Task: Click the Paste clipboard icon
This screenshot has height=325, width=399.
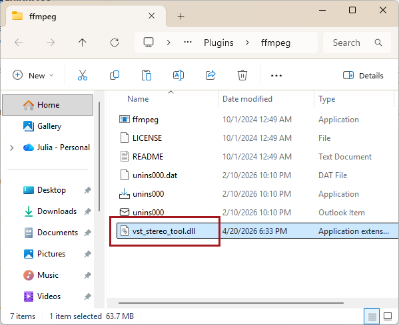Action: tap(147, 75)
